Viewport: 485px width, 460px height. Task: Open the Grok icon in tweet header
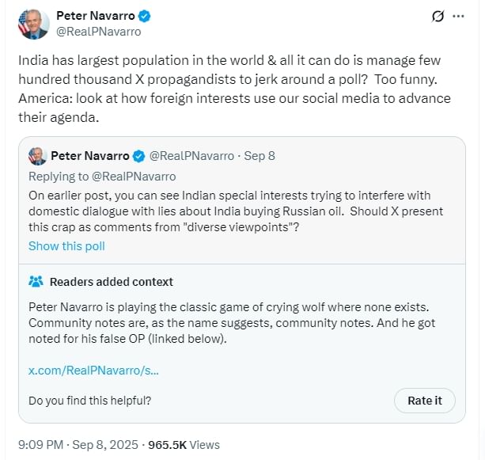[x=438, y=16]
